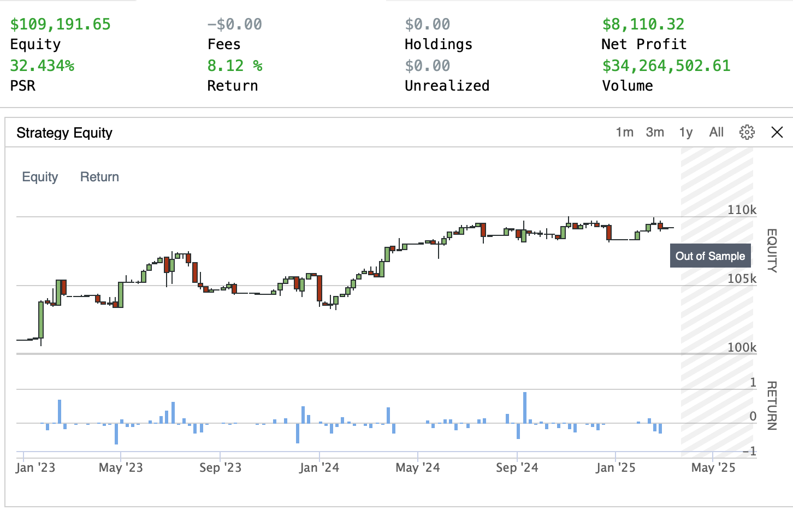Click the Jan '25 axis label

616,467
